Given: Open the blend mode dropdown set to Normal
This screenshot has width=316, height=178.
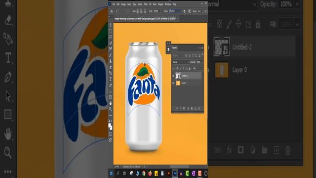Looking at the screenshot, I should pos(181,62).
